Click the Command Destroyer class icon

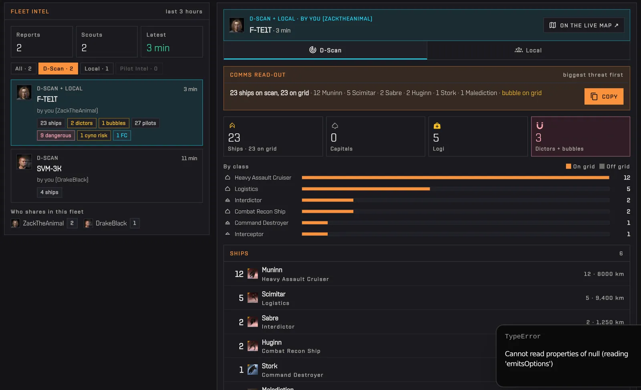point(228,222)
